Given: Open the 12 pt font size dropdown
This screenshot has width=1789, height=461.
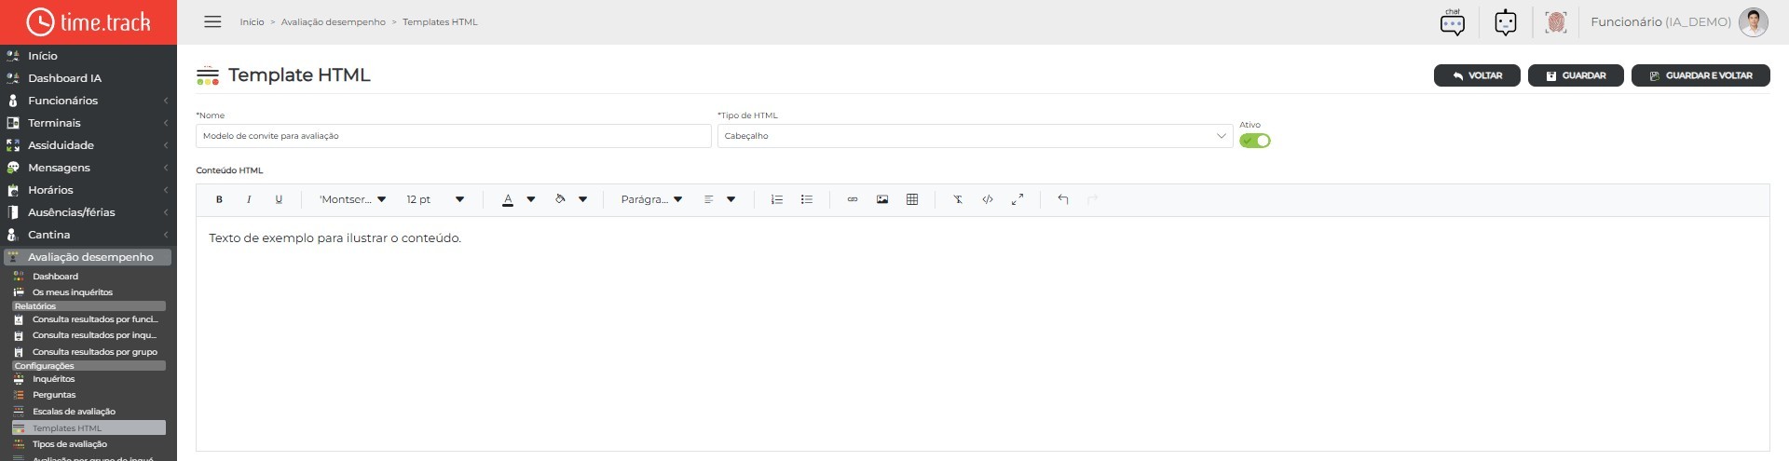Looking at the screenshot, I should (435, 199).
